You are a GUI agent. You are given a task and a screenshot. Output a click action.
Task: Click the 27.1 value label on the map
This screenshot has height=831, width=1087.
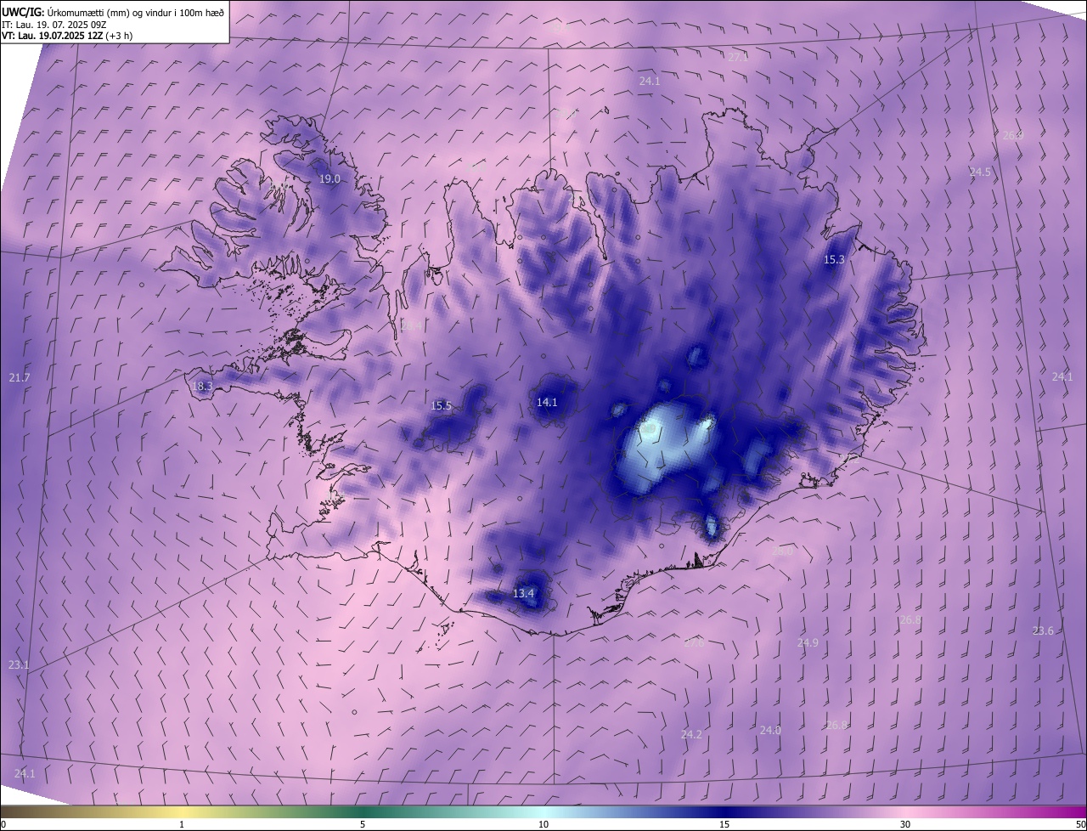[x=738, y=57]
